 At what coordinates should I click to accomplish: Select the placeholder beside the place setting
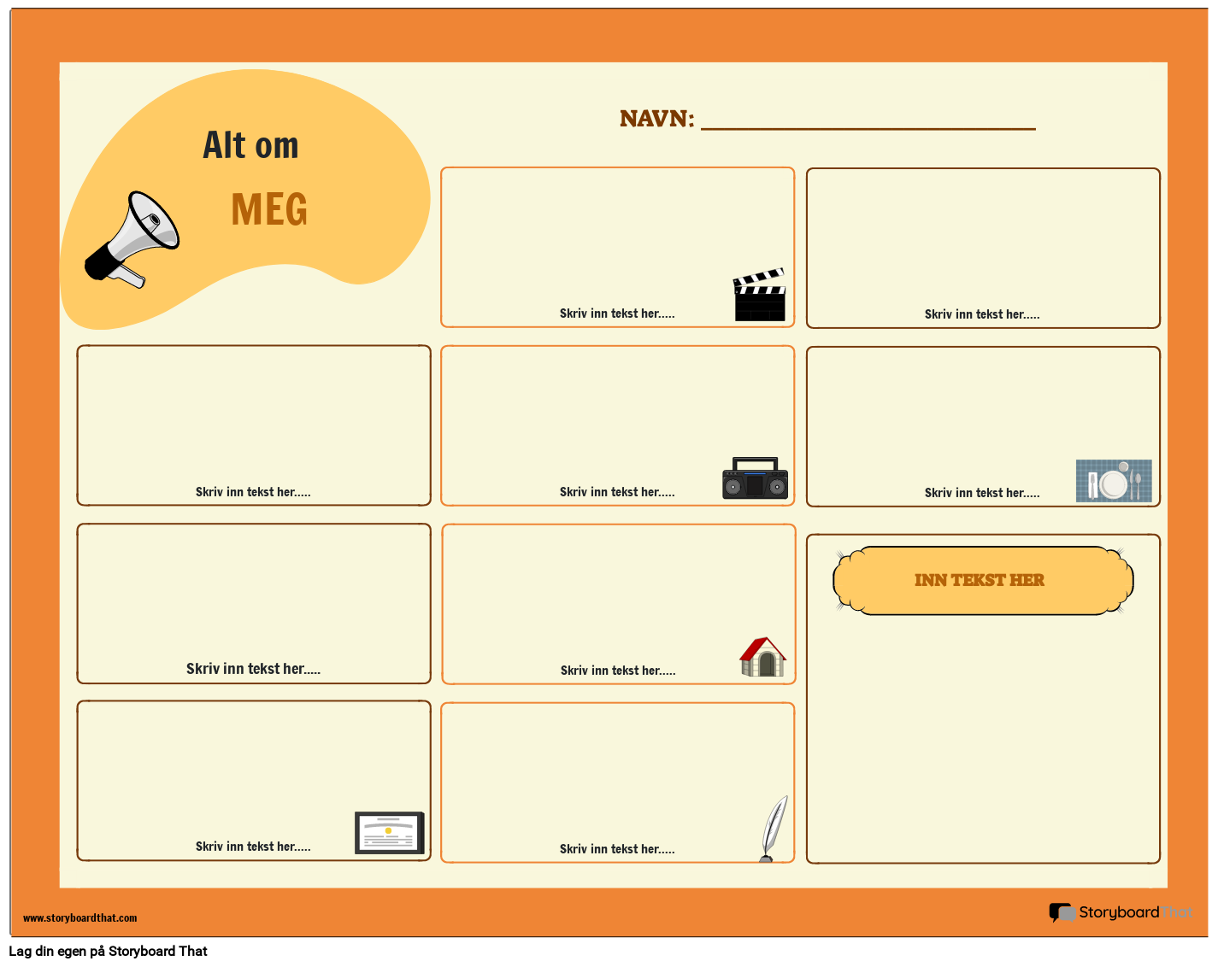[x=982, y=492]
